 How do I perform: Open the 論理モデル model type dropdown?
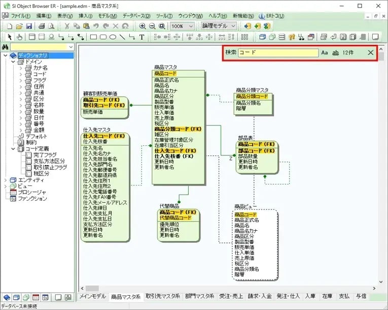[x=219, y=26]
